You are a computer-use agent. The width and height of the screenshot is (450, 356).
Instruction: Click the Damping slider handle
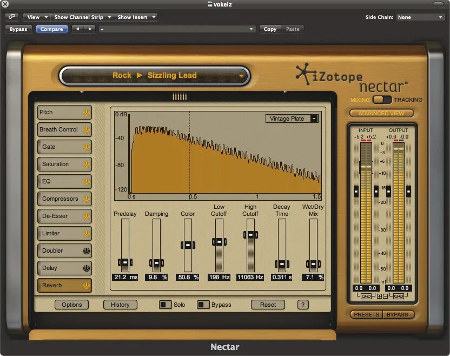coord(156,263)
